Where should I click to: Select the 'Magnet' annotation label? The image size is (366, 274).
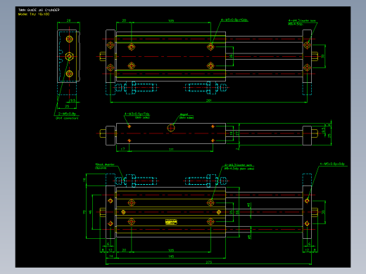click(x=184, y=115)
